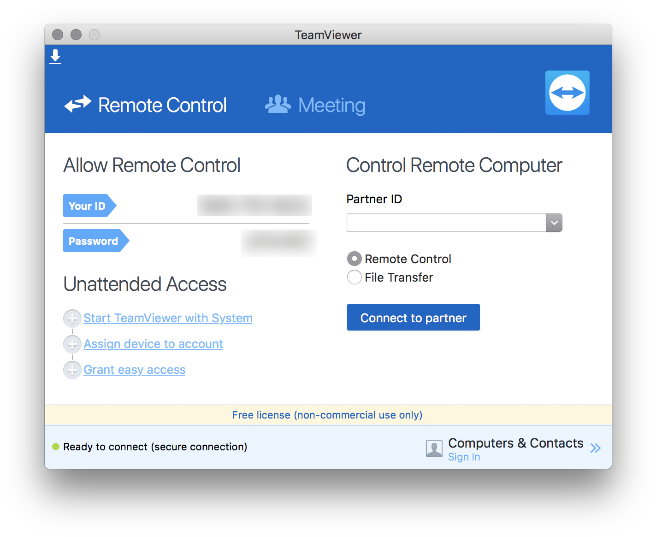Click the Computers & Contacts person icon
Screen dimensions: 656x537
(434, 448)
